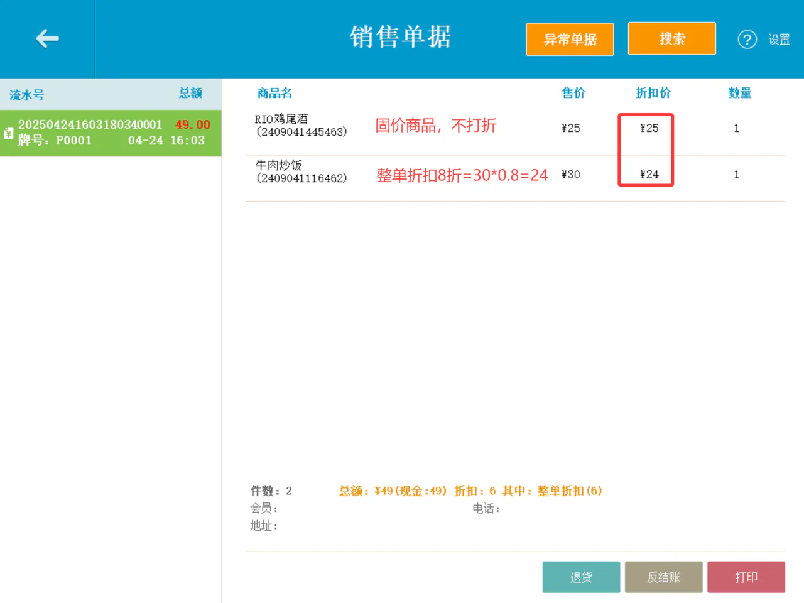Viewport: 804px width, 603px height.
Task: Click the ¥30 sale price of 牛肉炒饭
Action: pyautogui.click(x=570, y=175)
